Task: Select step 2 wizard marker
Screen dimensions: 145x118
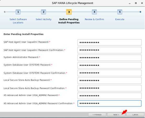Action: (43, 12)
